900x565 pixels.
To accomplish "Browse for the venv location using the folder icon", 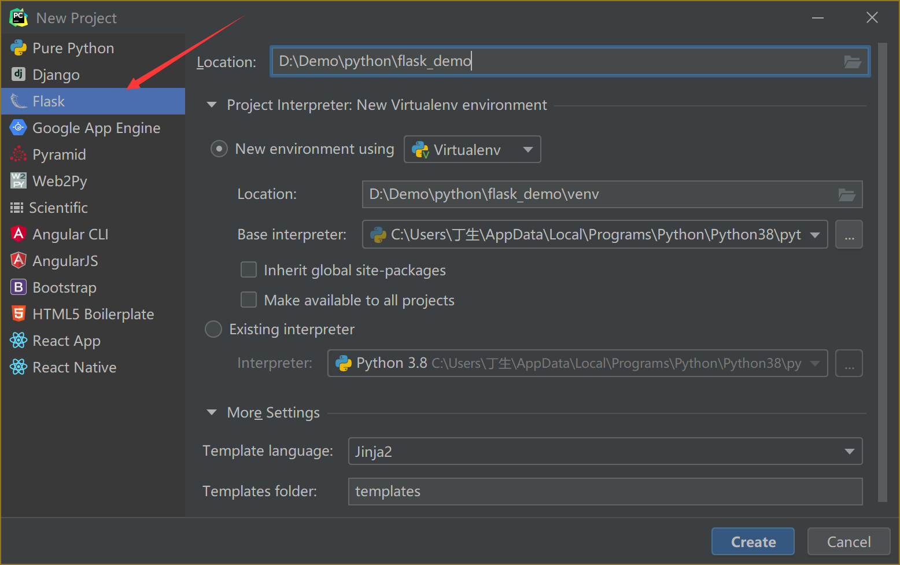I will tap(847, 195).
